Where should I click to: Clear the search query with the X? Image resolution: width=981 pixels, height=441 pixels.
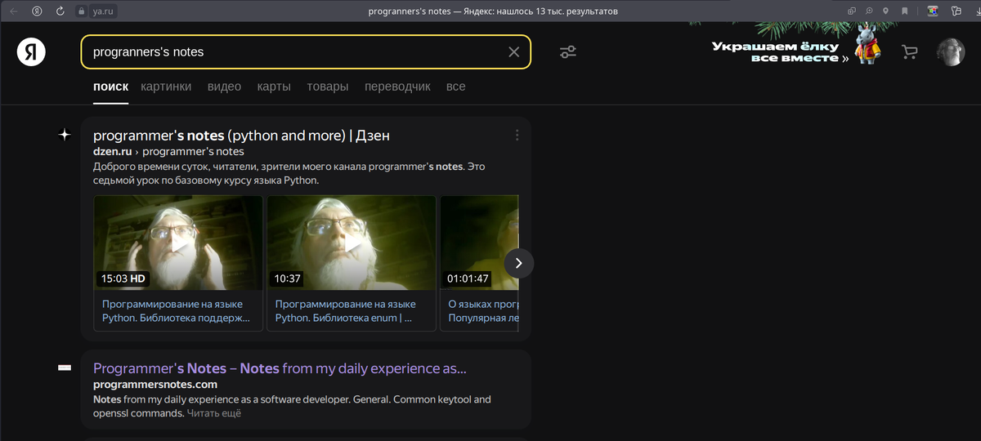[513, 52]
